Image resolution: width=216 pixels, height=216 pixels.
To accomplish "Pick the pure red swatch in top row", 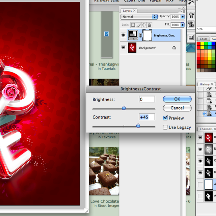I will click(198, 44).
